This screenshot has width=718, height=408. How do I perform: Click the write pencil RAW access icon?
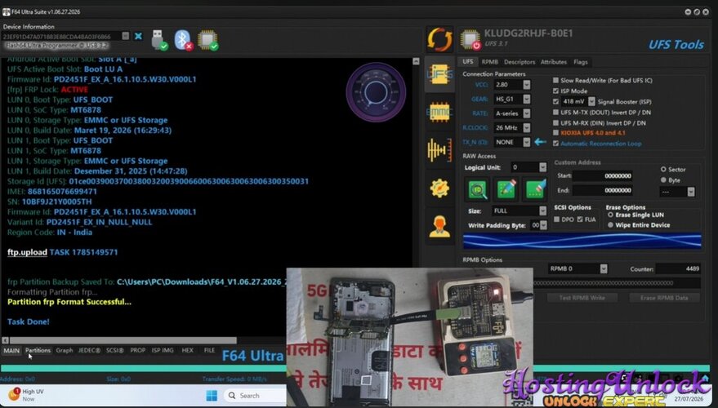pos(506,189)
